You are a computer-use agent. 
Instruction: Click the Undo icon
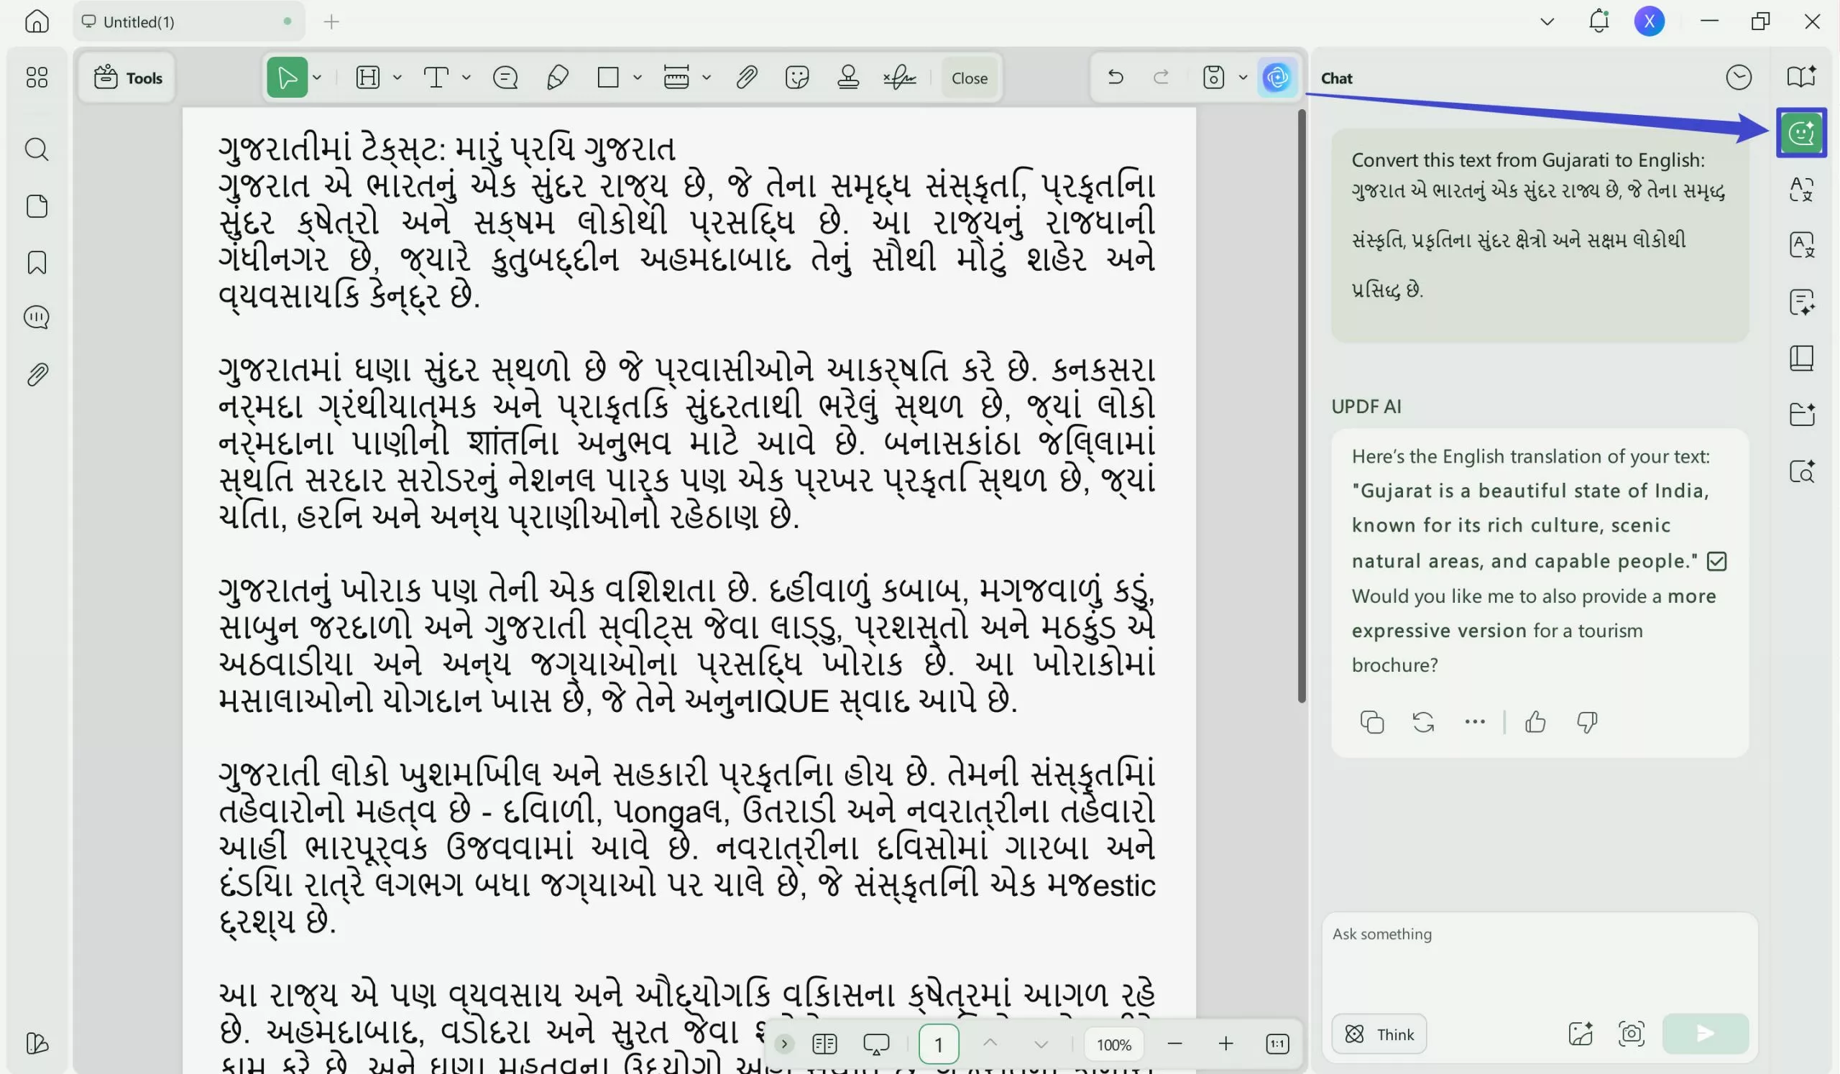[x=1114, y=77]
